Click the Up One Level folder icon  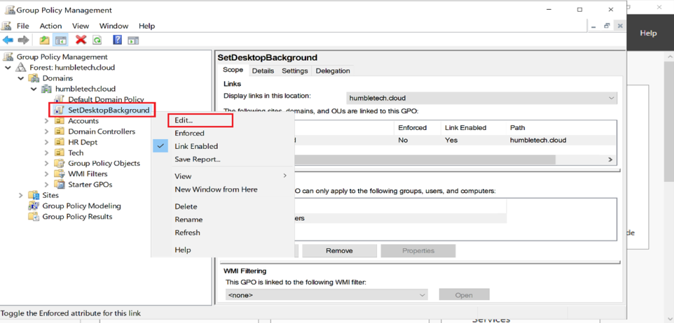click(44, 40)
